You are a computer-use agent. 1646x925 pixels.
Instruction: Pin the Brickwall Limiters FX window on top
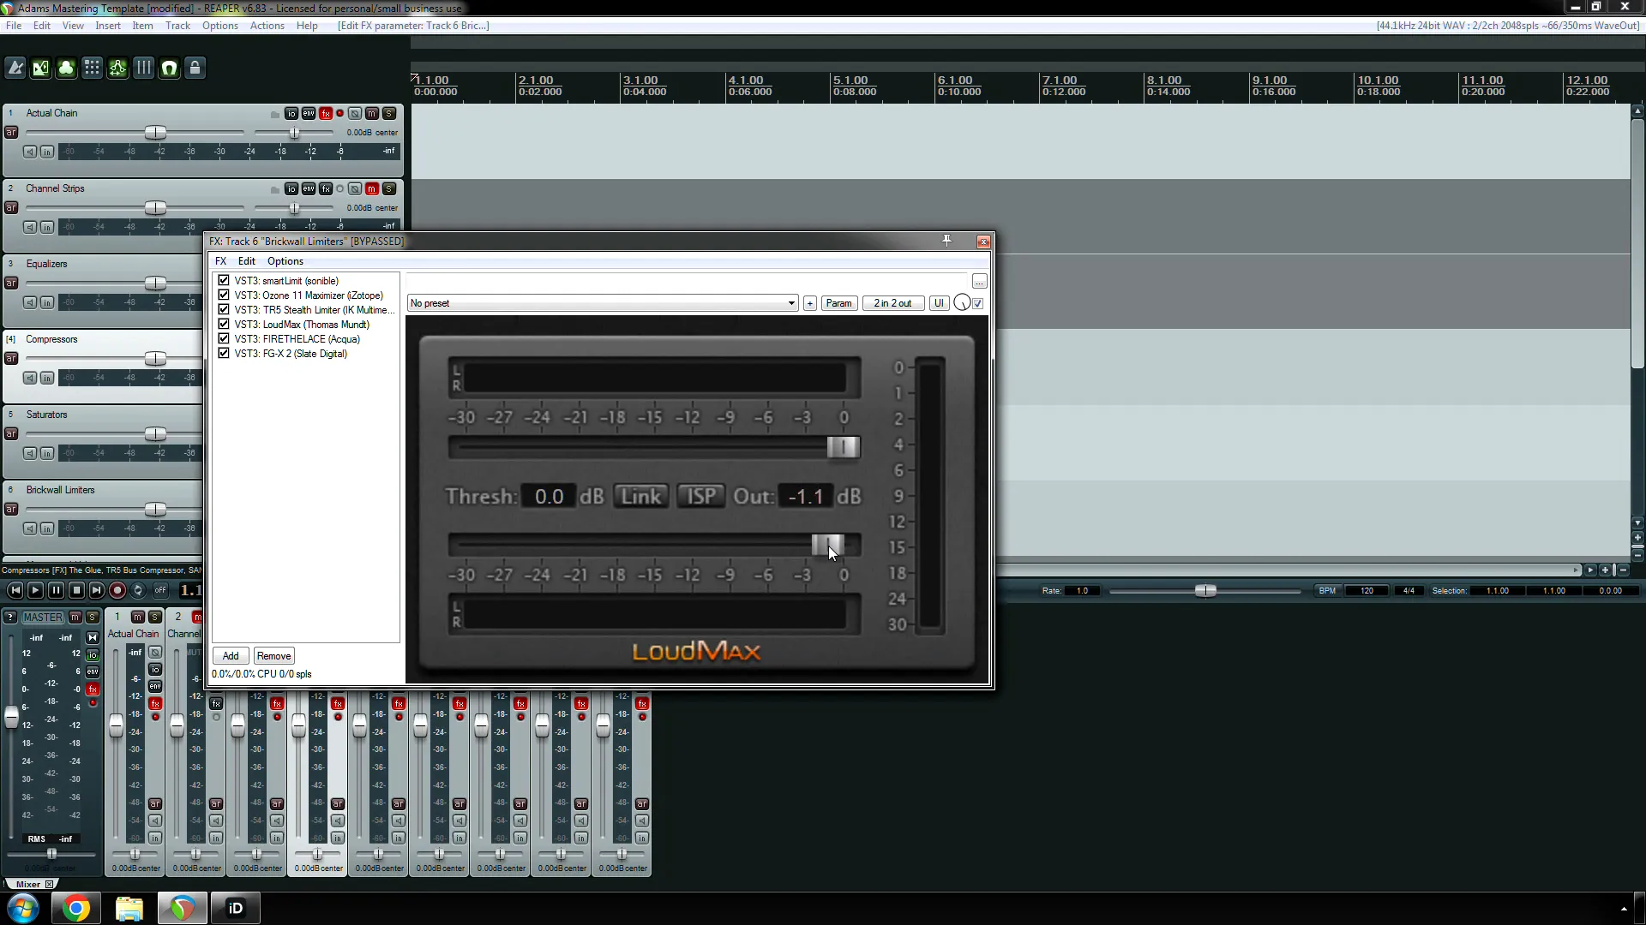(x=947, y=241)
